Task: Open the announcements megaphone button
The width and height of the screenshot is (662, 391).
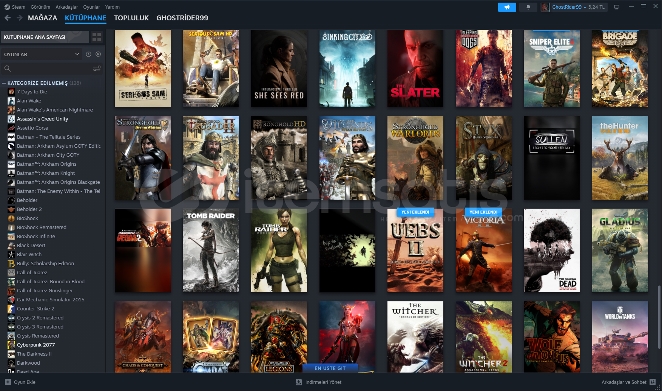Action: 507,7
